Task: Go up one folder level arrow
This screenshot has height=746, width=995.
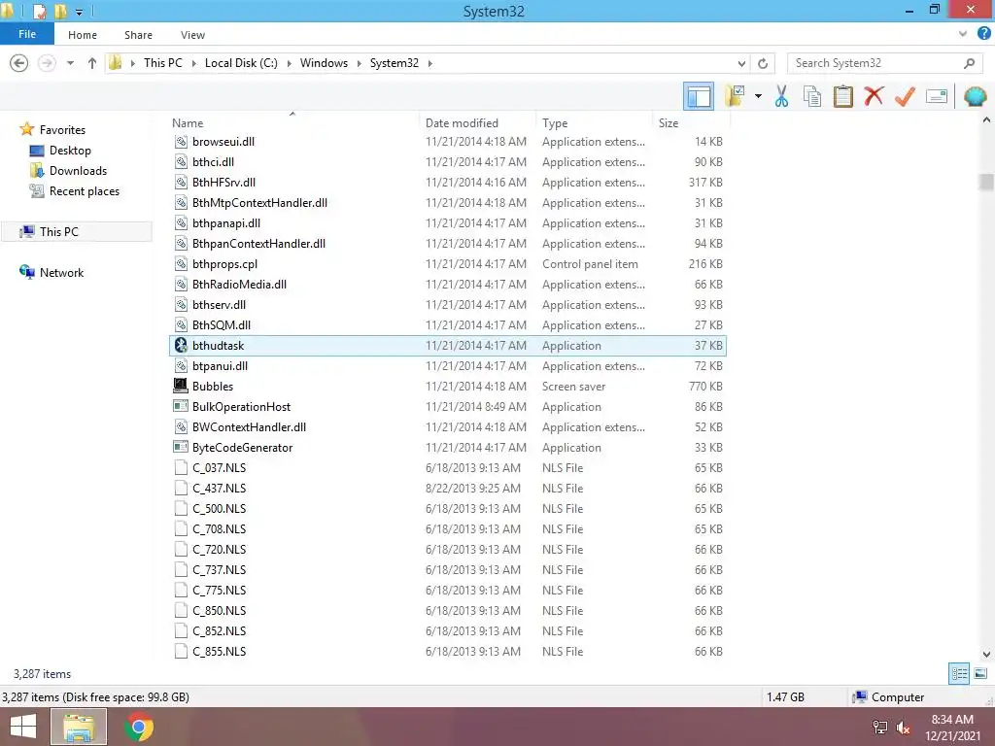Action: (92, 63)
